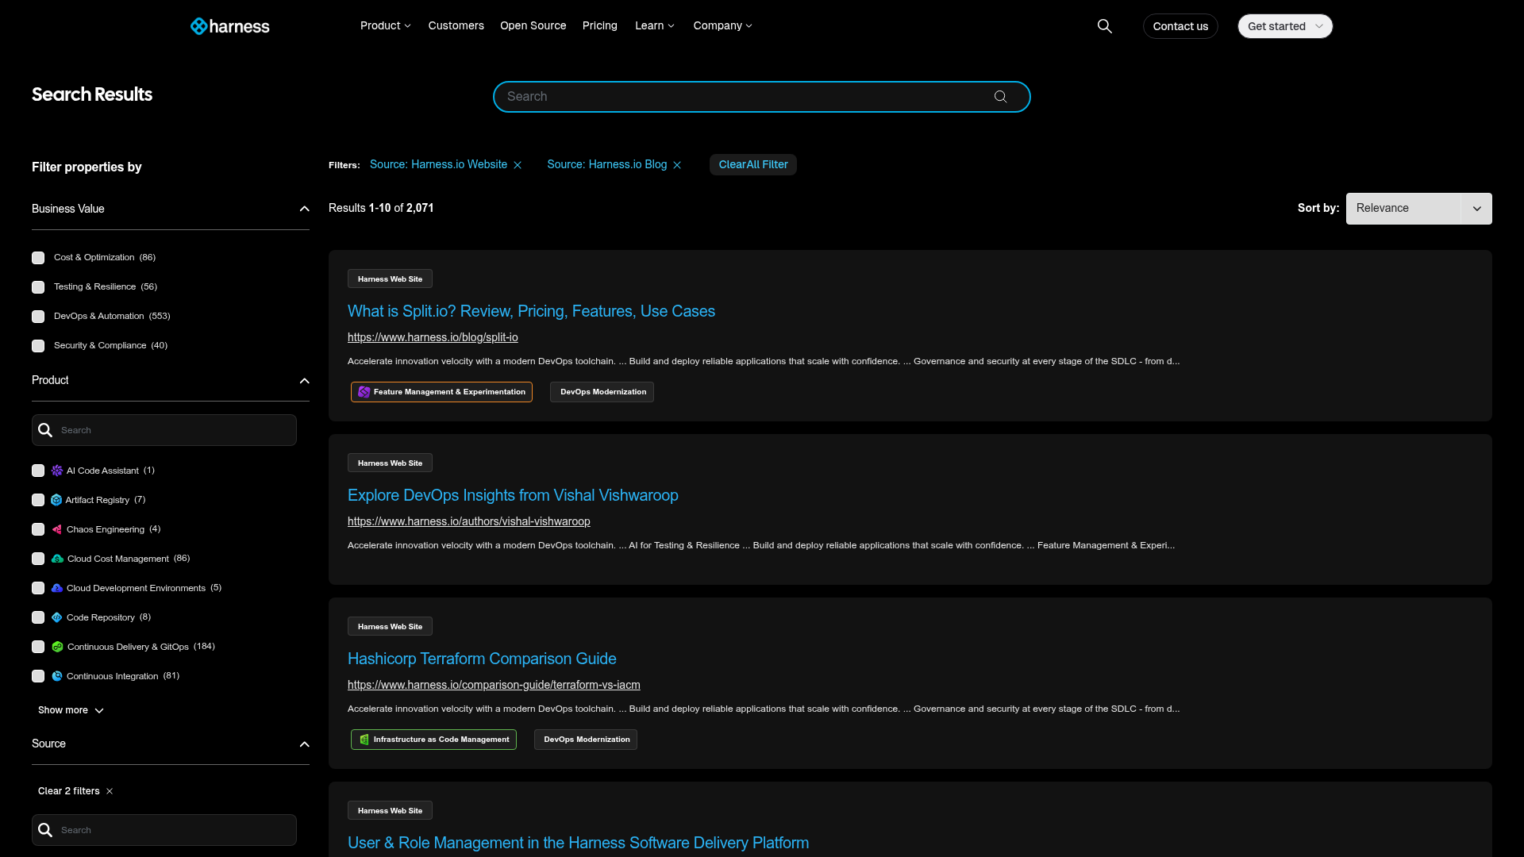The width and height of the screenshot is (1524, 857).
Task: Click the Continuous Integration product icon
Action: 57,676
